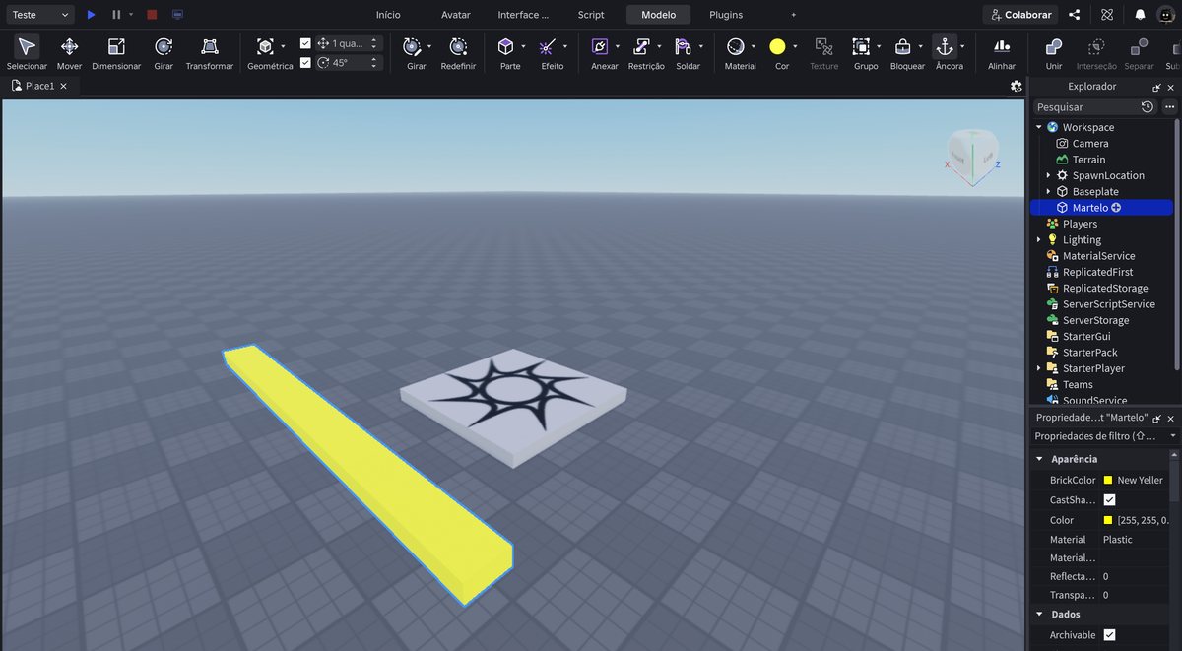Collapse the Aparência properties section
The width and height of the screenshot is (1182, 651).
(x=1038, y=459)
